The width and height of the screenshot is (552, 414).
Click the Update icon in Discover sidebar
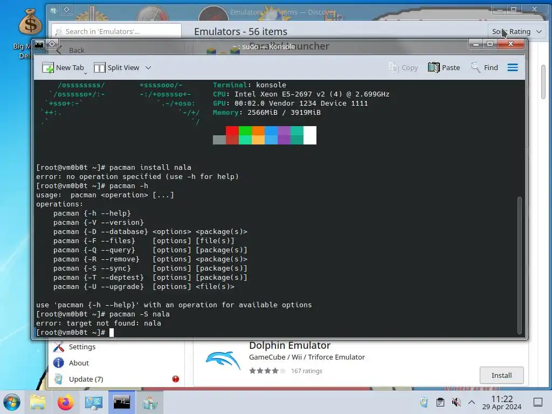point(58,379)
